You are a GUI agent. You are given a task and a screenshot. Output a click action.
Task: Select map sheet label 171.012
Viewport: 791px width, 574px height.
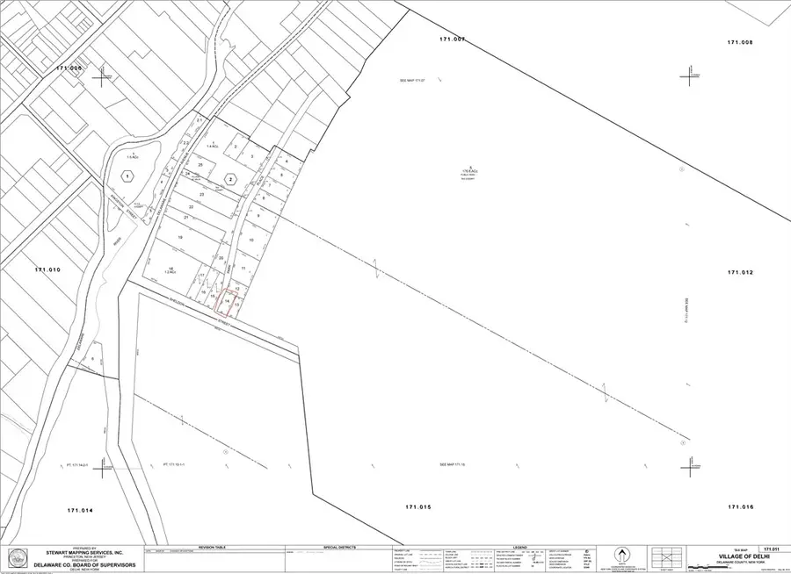click(x=740, y=273)
